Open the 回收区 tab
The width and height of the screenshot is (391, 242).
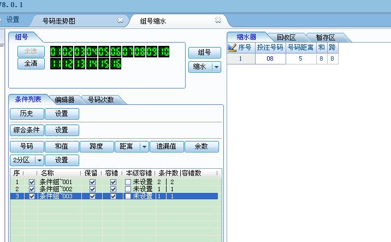point(286,37)
